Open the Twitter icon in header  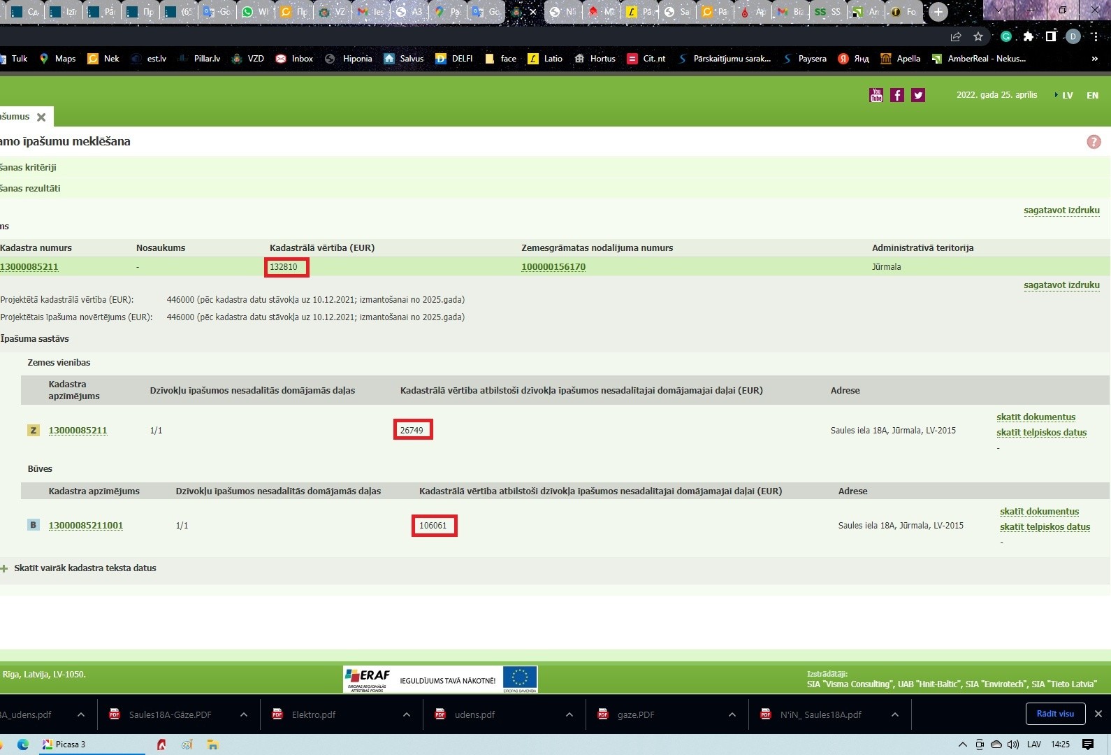(918, 95)
